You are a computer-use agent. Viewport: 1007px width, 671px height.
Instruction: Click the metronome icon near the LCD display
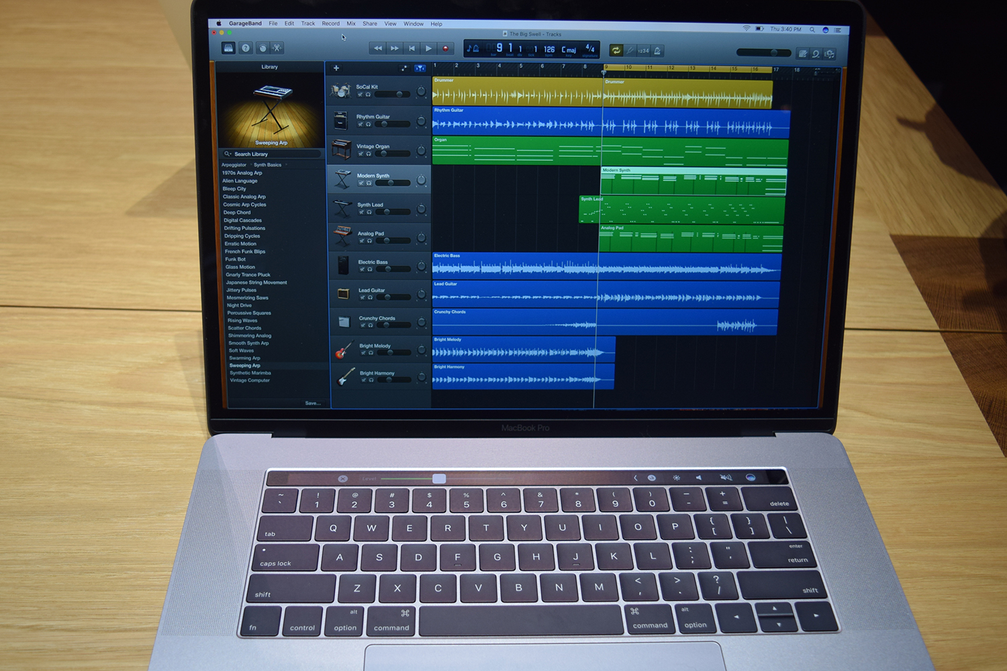click(658, 50)
